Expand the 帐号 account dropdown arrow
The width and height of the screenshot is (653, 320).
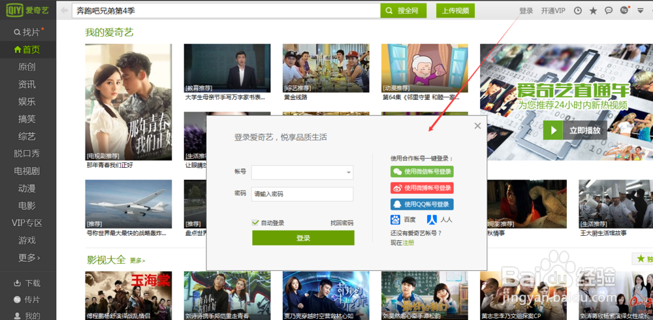pos(348,172)
